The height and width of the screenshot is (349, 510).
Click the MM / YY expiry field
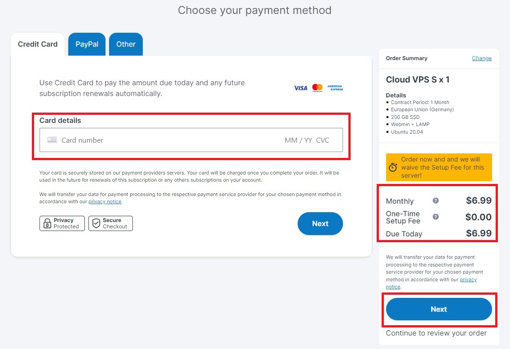pyautogui.click(x=298, y=140)
